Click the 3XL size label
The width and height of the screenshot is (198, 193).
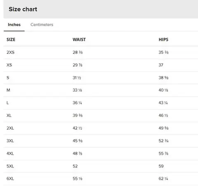[10, 141]
